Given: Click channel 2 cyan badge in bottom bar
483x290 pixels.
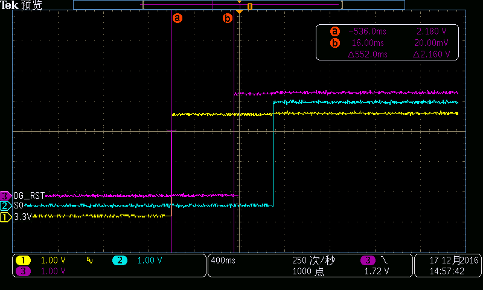Looking at the screenshot, I should click(x=120, y=260).
